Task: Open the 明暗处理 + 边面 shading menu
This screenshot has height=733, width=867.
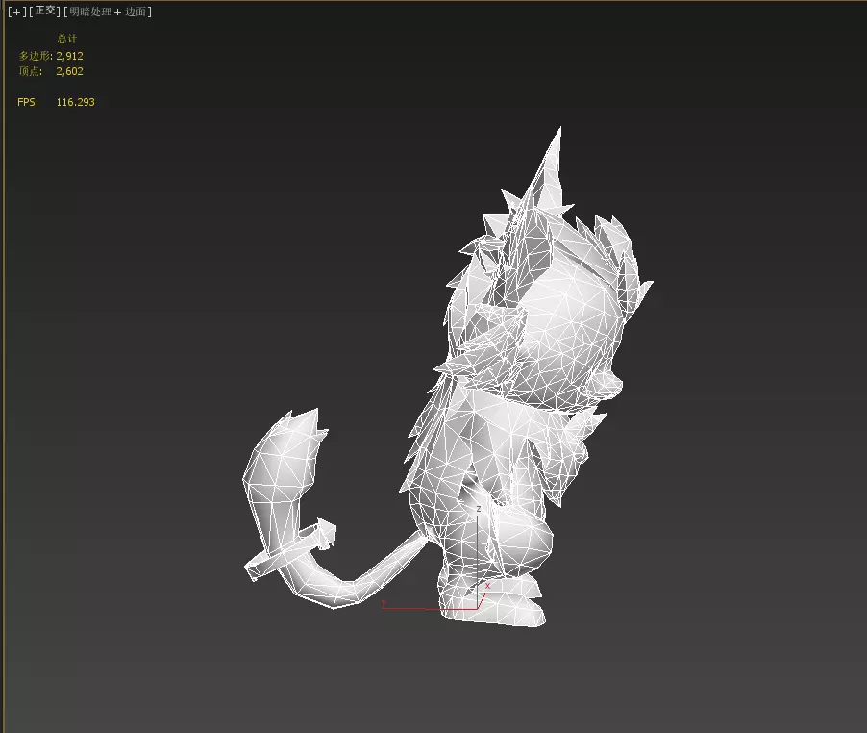Action: [x=108, y=12]
